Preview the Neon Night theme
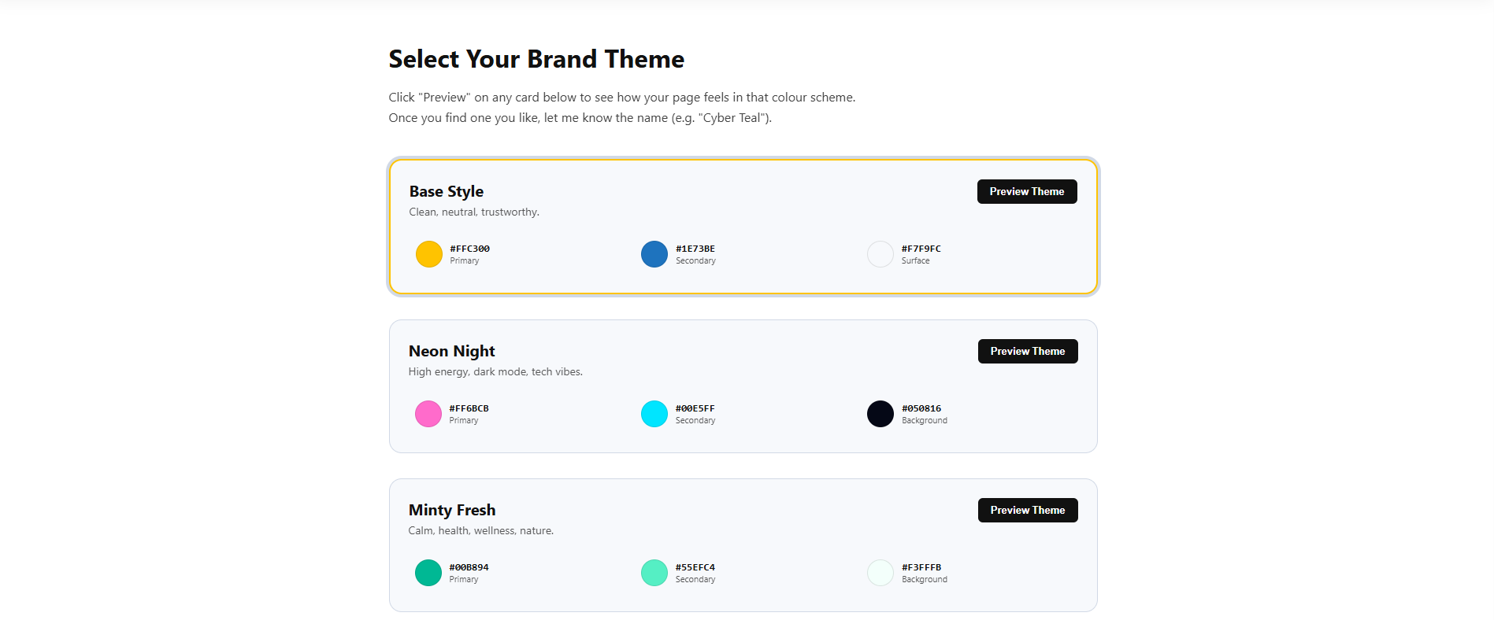The height and width of the screenshot is (620, 1494). click(x=1028, y=351)
